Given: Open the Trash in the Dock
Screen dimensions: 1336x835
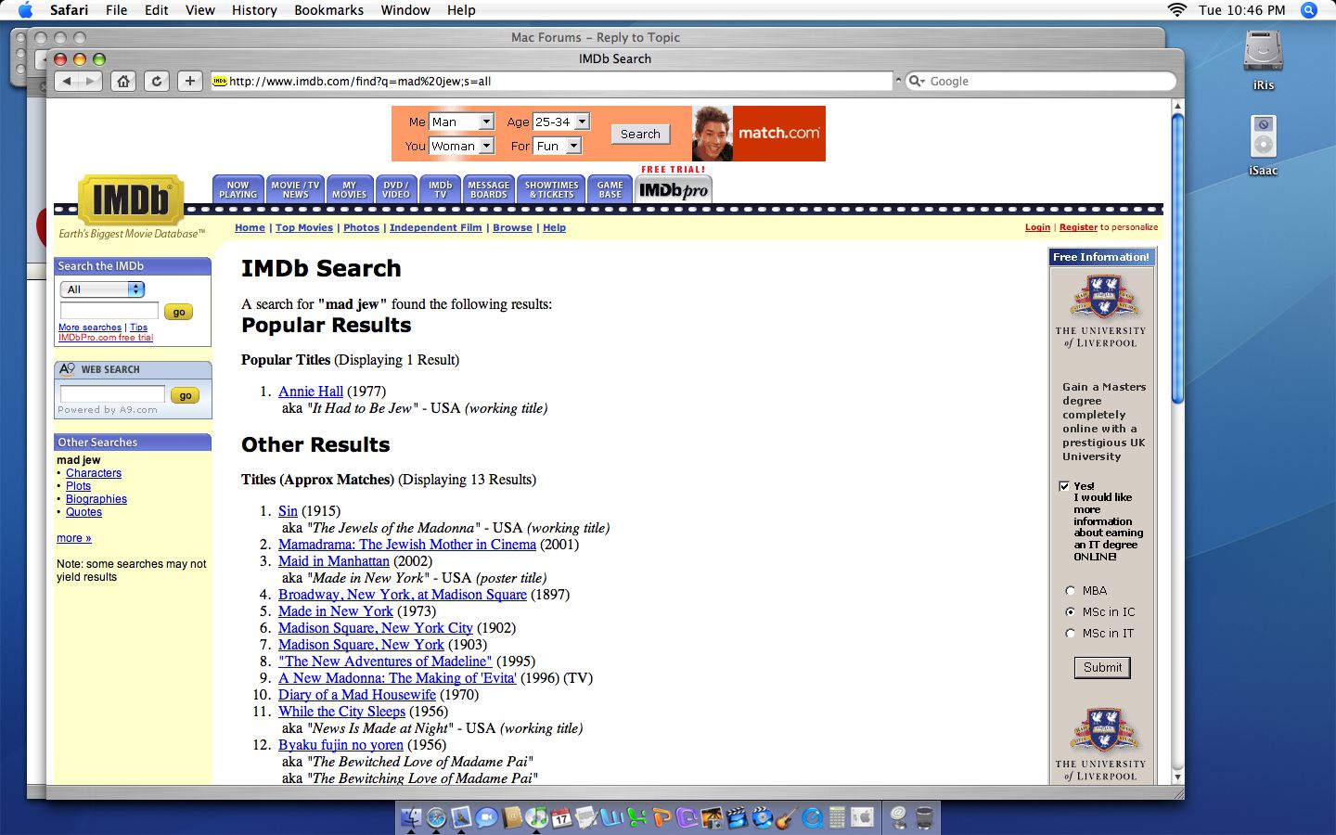Looking at the screenshot, I should 924,817.
